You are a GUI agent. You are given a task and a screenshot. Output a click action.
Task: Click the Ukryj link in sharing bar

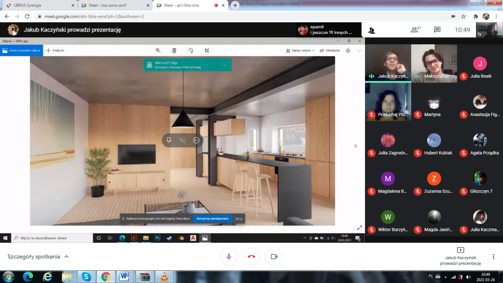[x=238, y=218]
